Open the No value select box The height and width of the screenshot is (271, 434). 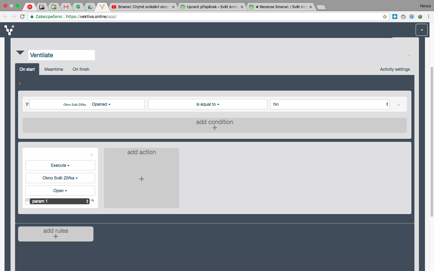[x=330, y=104]
